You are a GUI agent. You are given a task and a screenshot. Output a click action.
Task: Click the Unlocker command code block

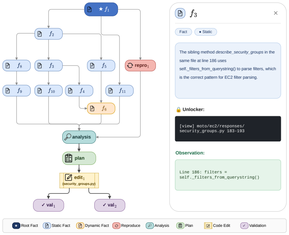pos(228,129)
